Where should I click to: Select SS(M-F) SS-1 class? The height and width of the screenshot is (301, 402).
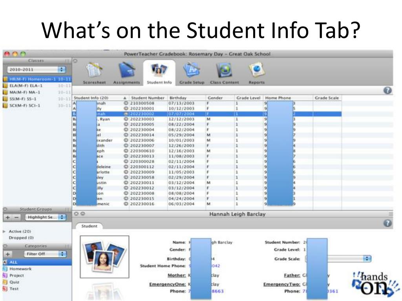tap(37, 99)
